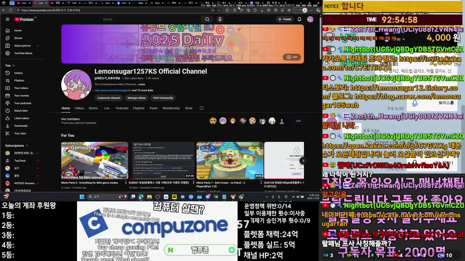Open Your podcasts in the sidebar
Image resolution: width=465 pixels, height=261 pixels.
click(x=23, y=103)
